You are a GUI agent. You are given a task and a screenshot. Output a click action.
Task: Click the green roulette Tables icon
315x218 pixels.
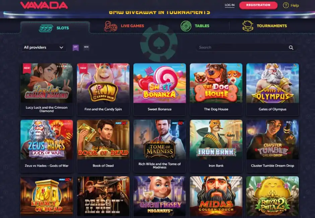click(186, 26)
